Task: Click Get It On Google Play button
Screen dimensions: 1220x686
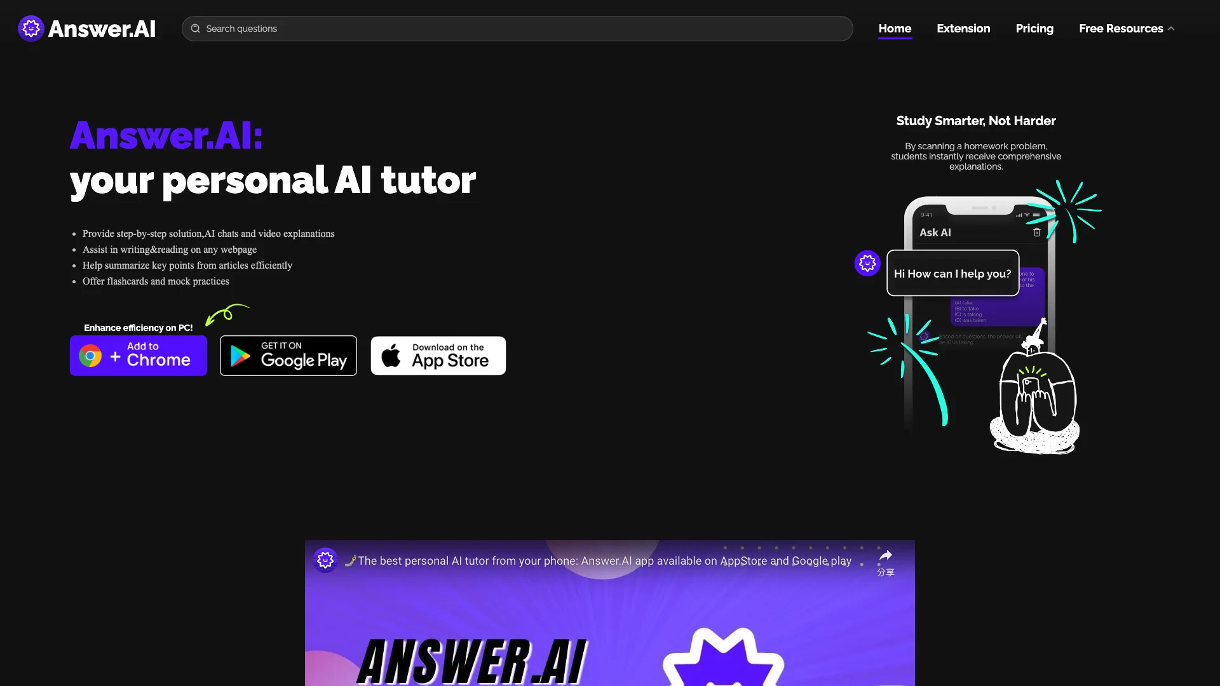Action: (x=288, y=355)
